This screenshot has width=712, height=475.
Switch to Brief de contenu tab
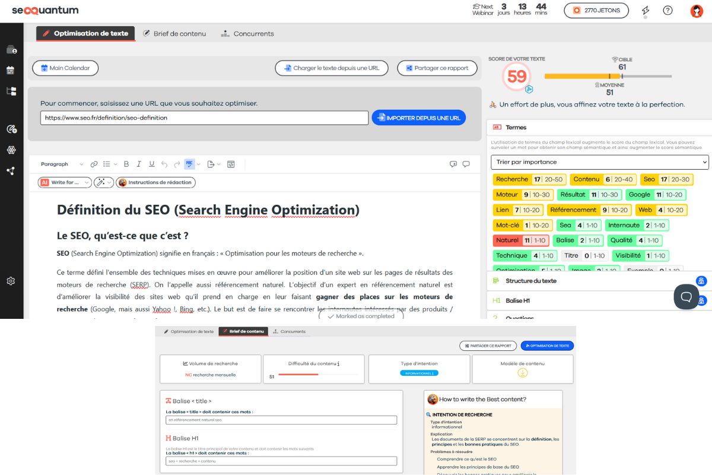174,34
